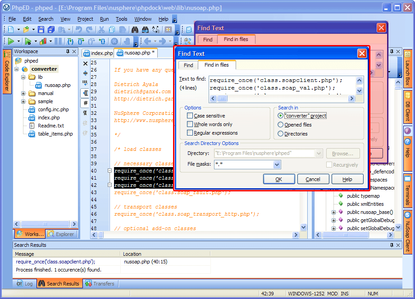Toggle the paragraph marks gutter icon
Viewport: 415px width, 299px height.
(x=85, y=113)
